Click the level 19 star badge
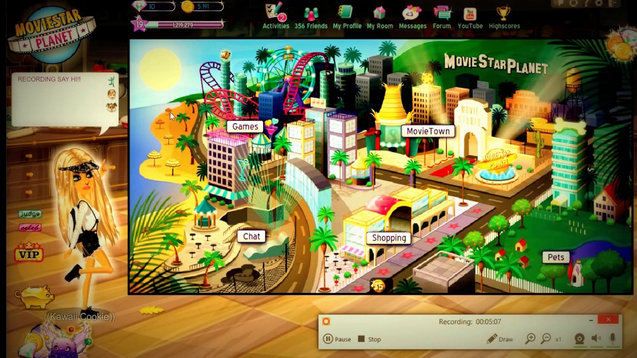This screenshot has width=637, height=358. (139, 24)
